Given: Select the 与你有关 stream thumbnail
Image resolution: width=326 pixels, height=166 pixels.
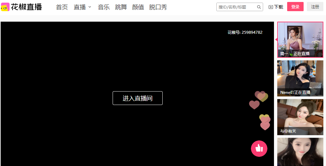Looking at the screenshot, I should (300, 117).
